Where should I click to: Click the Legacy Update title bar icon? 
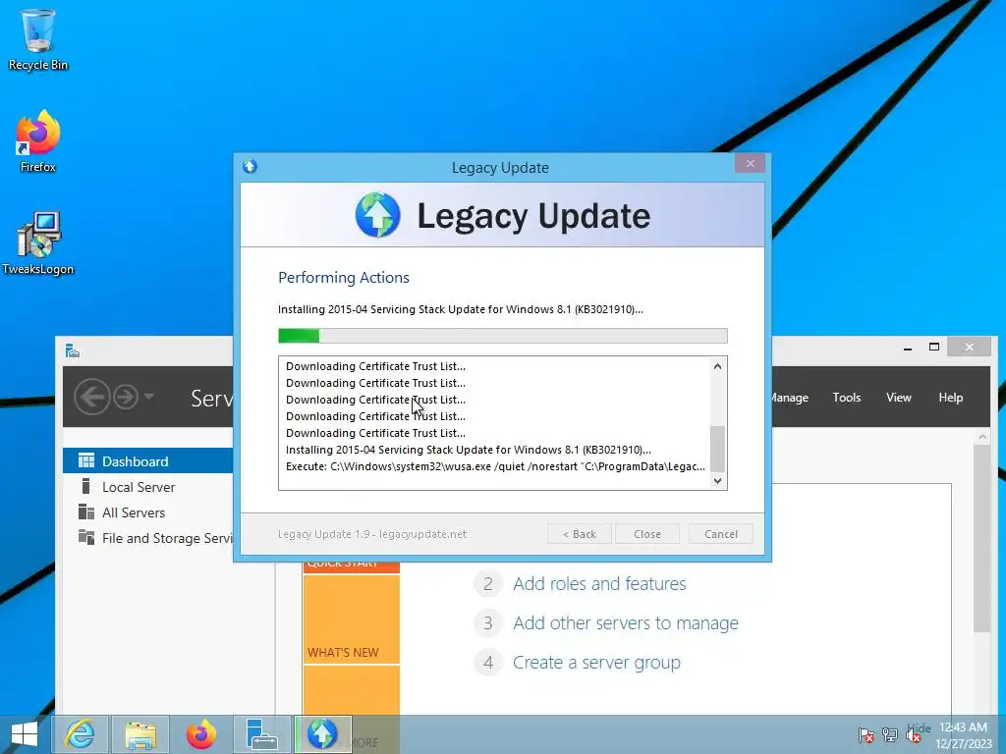click(x=251, y=167)
